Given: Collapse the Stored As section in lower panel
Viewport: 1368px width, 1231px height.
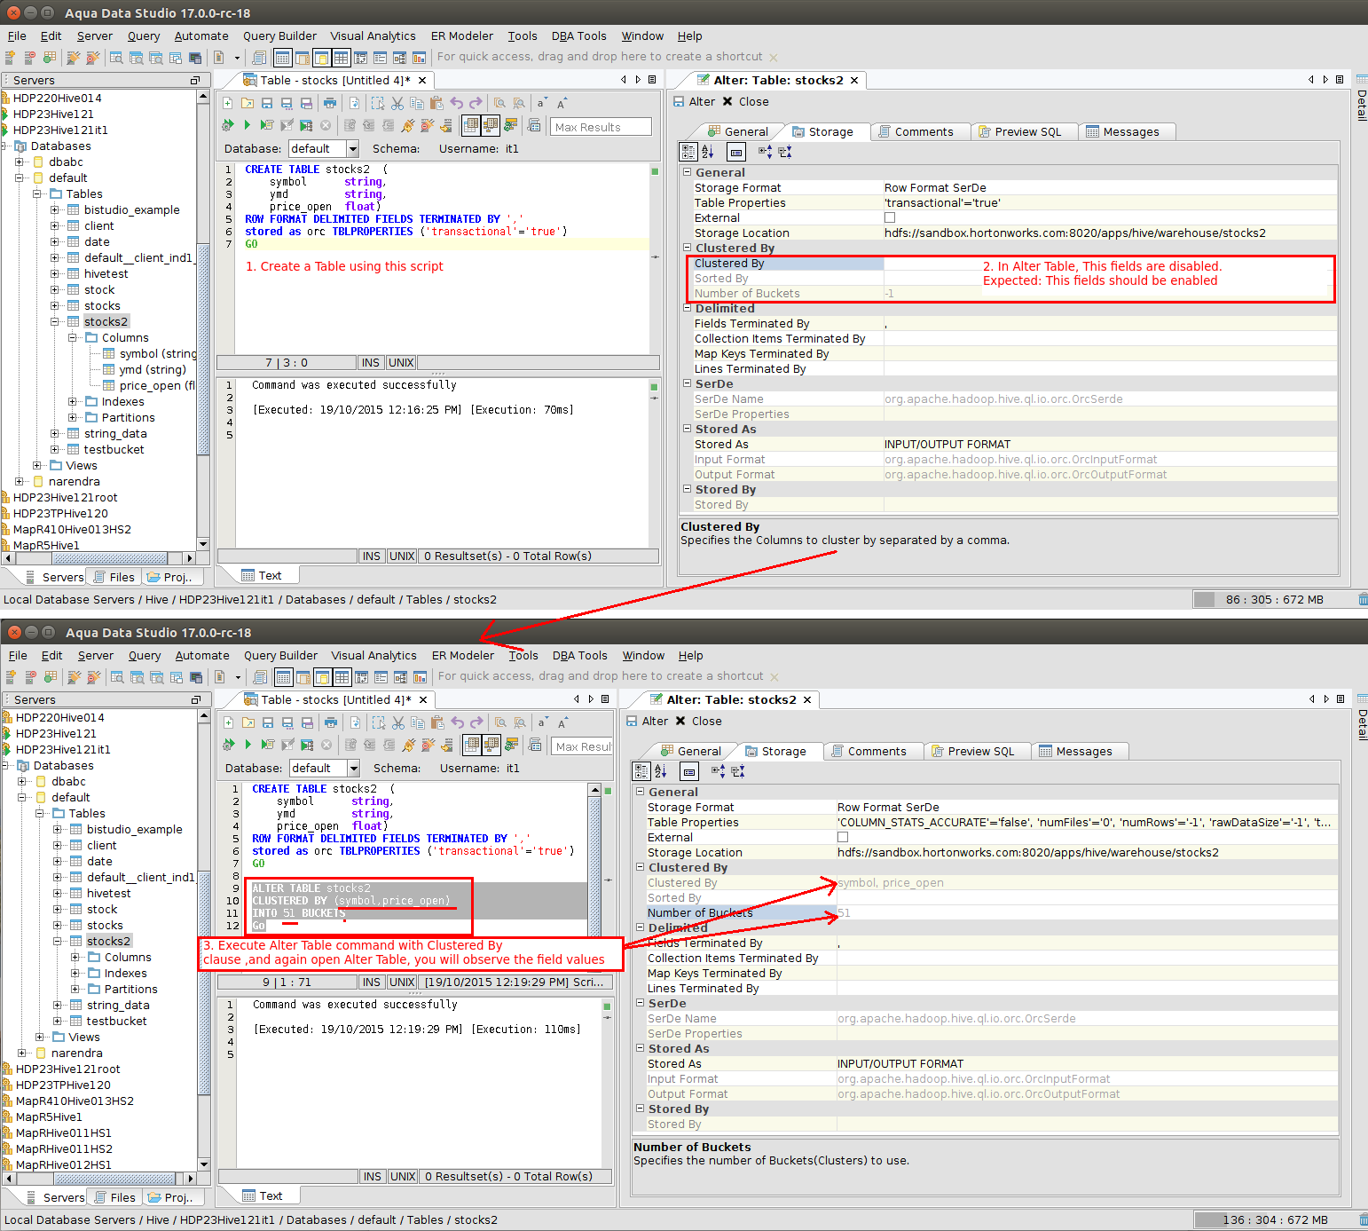Looking at the screenshot, I should [640, 1048].
